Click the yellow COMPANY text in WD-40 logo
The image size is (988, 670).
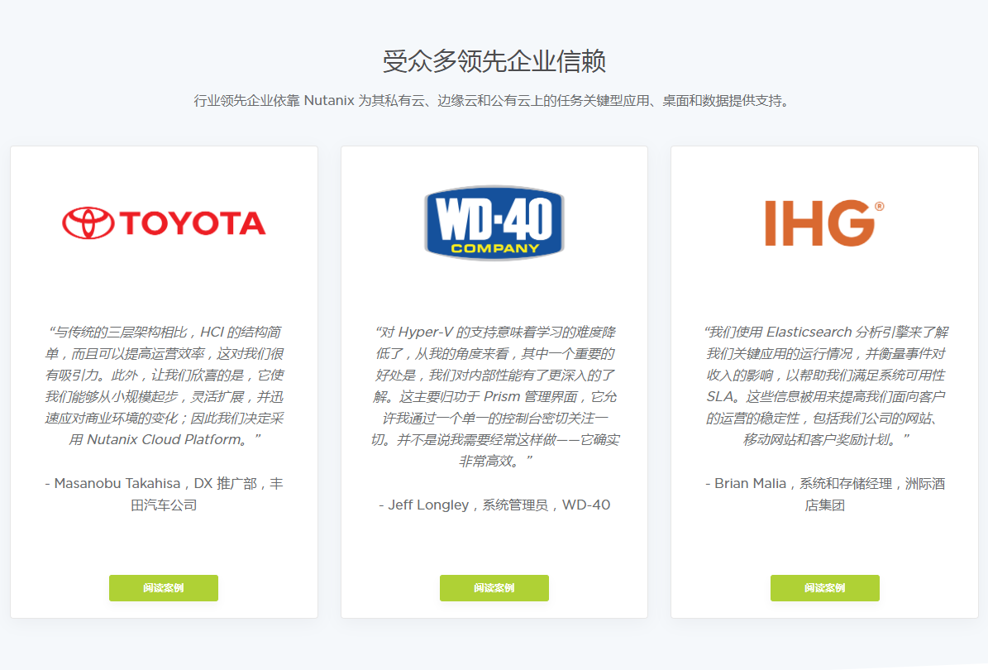click(494, 247)
